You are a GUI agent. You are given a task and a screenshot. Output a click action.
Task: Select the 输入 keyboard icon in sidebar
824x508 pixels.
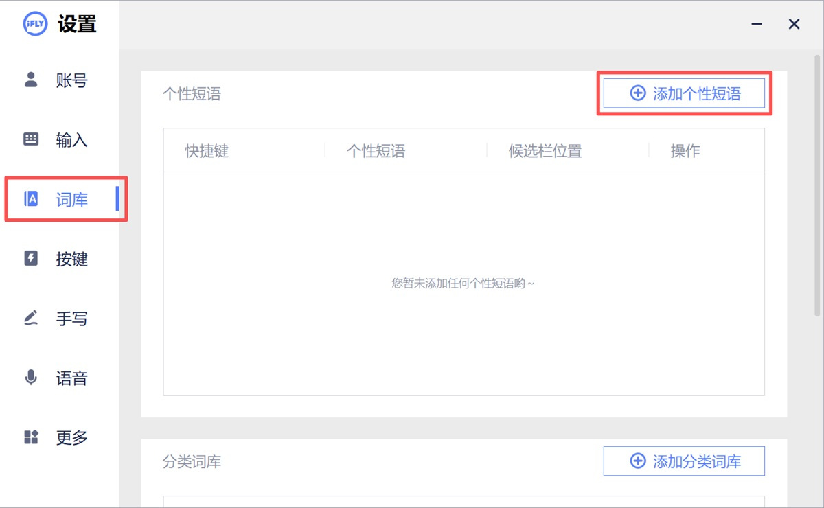point(31,139)
